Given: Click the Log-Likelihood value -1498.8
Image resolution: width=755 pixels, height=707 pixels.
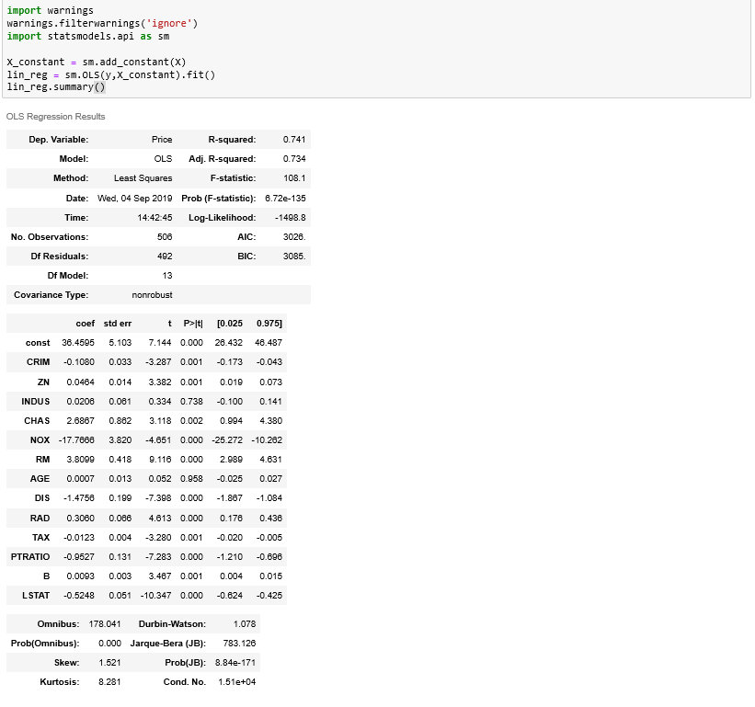Looking at the screenshot, I should click(291, 218).
